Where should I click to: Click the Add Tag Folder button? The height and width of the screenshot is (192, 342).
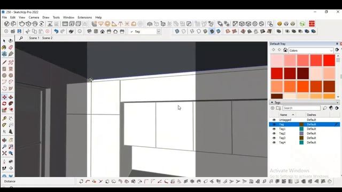pos(278,108)
